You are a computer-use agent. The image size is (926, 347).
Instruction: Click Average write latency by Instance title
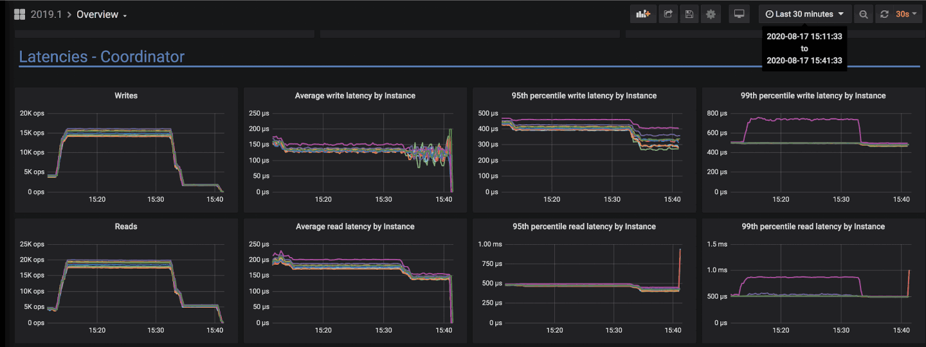pyautogui.click(x=355, y=96)
